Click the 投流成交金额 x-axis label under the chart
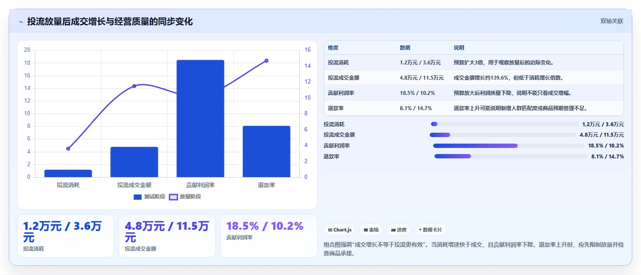The image size is (641, 275). pos(134,185)
